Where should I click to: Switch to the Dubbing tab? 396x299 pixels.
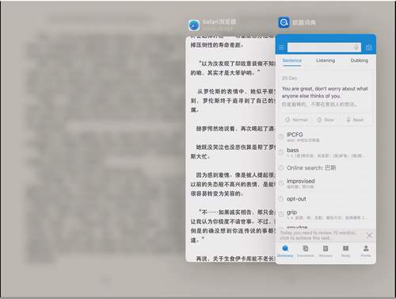pyautogui.click(x=359, y=60)
